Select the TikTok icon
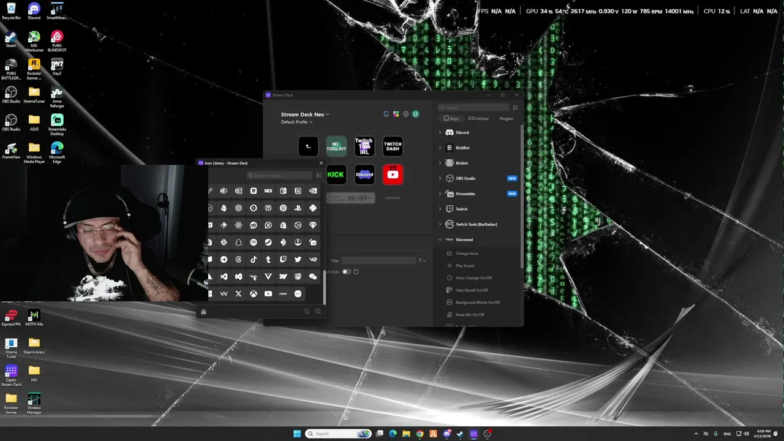 click(254, 260)
